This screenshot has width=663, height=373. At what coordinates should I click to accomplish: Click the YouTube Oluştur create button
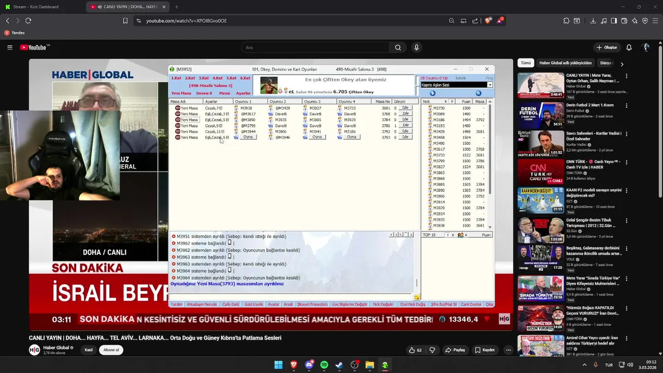pyautogui.click(x=607, y=47)
